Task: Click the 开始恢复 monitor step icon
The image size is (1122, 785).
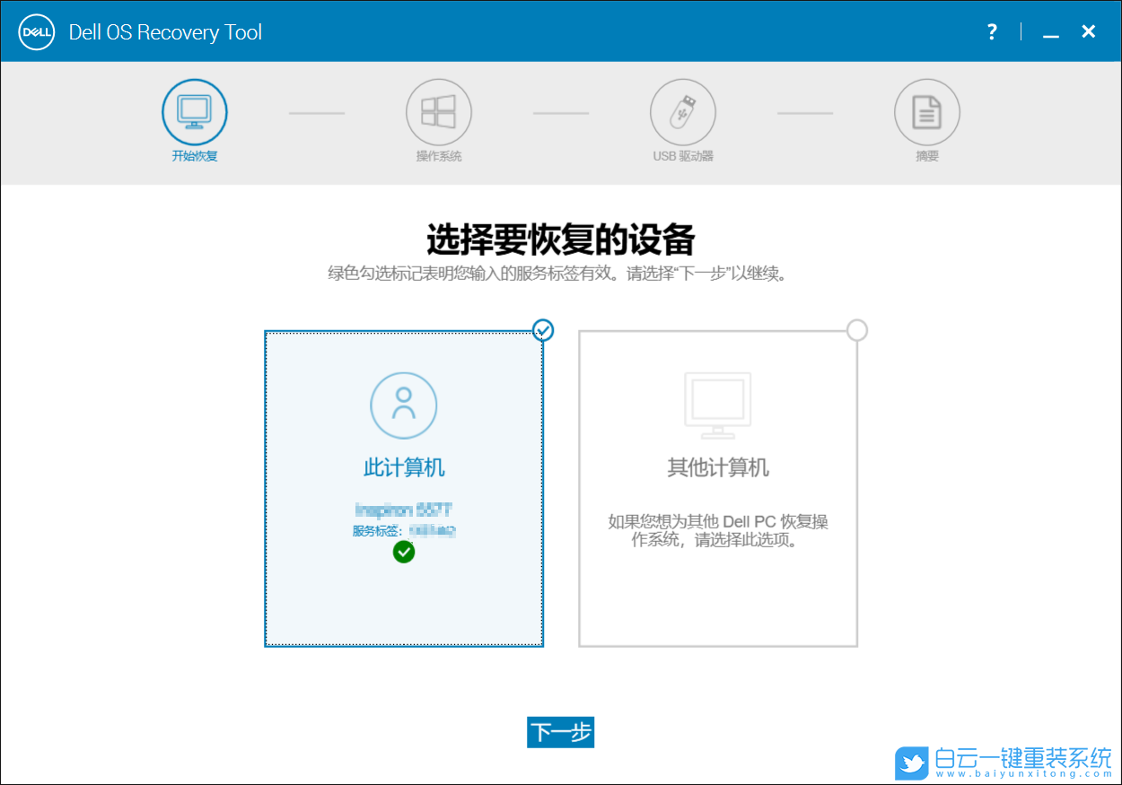Action: click(194, 111)
